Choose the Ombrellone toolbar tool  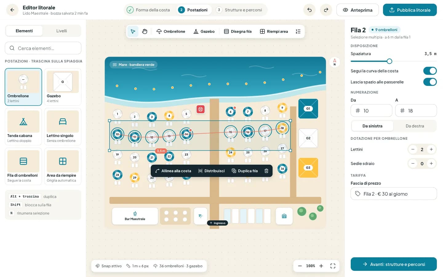[x=171, y=31]
